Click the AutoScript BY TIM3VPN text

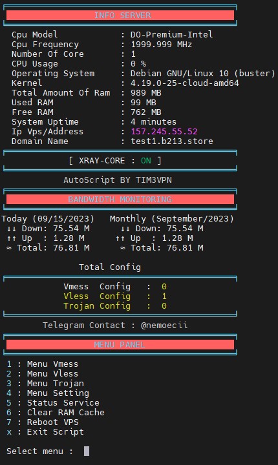(x=118, y=180)
